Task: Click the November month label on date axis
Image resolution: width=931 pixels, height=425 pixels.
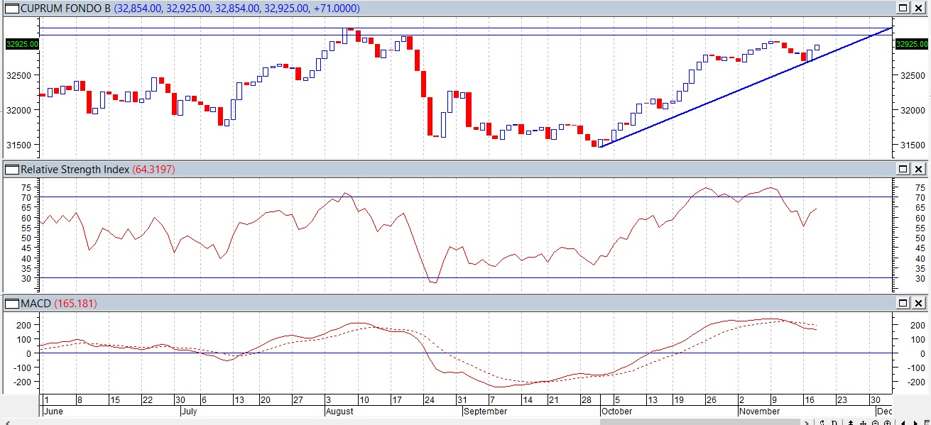Action: tap(760, 411)
